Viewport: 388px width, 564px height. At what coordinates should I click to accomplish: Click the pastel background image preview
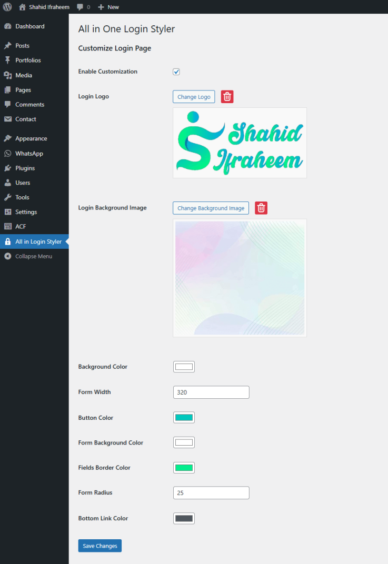coord(240,278)
